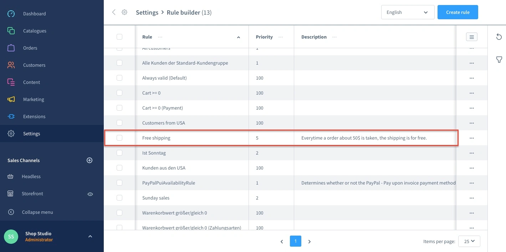Change the items per page dropdown

pyautogui.click(x=469, y=241)
